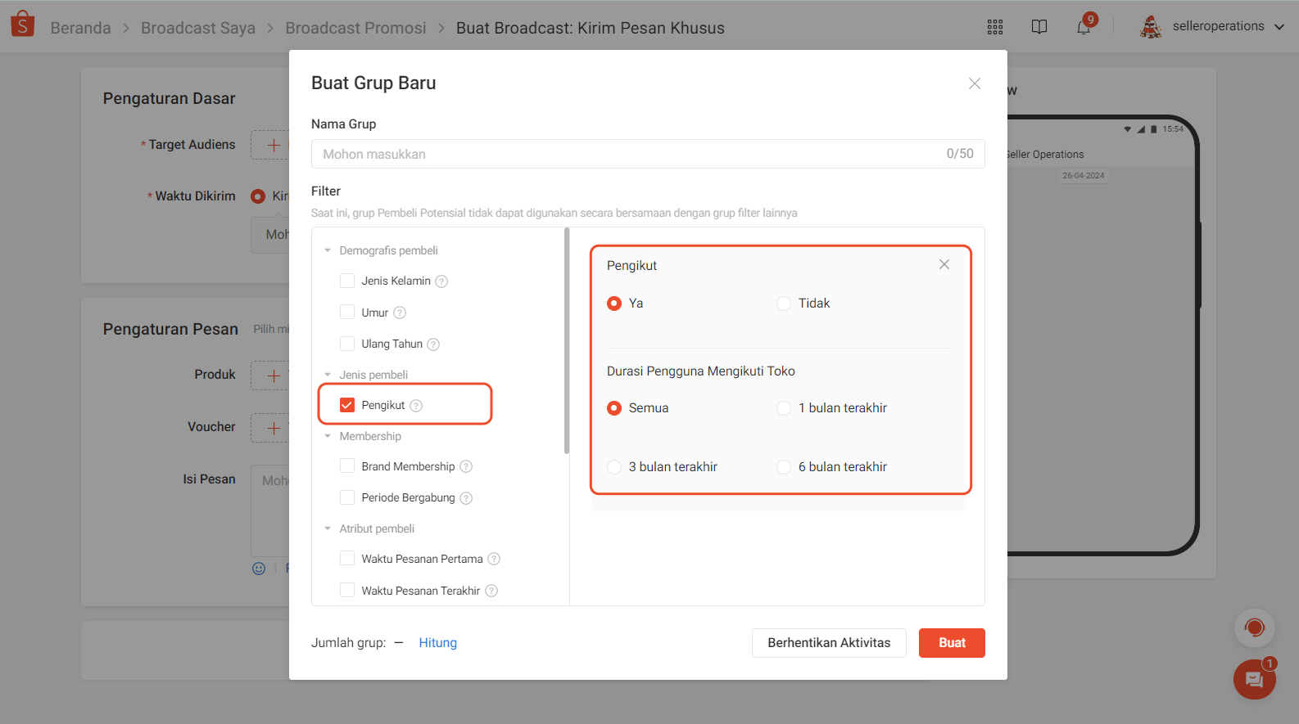Remove the Pengikut filter panel with X
The height and width of the screenshot is (724, 1299).
[x=944, y=264]
